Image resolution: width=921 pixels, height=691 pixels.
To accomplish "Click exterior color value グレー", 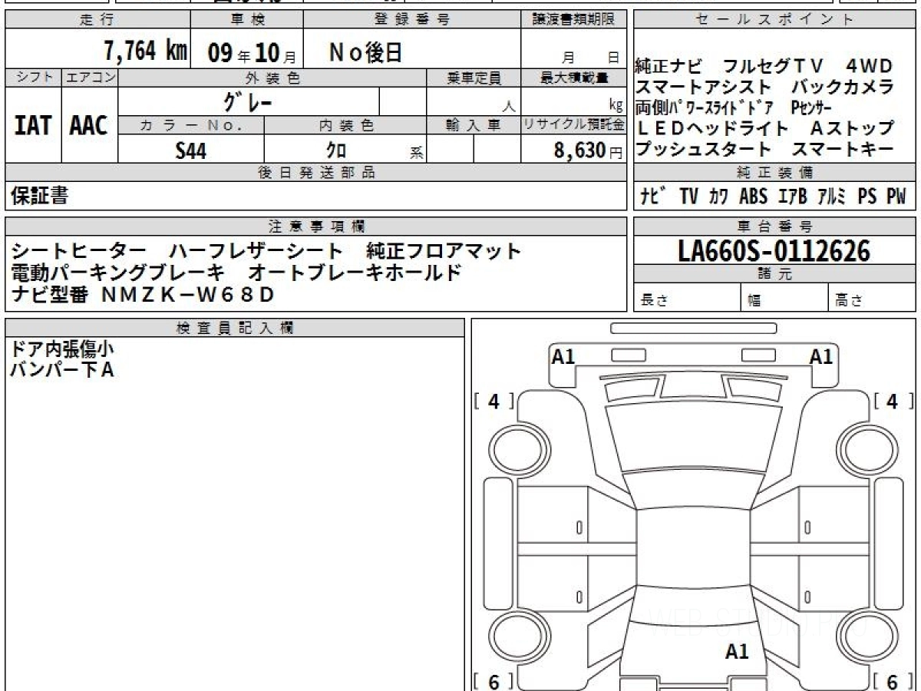I will pos(248,102).
